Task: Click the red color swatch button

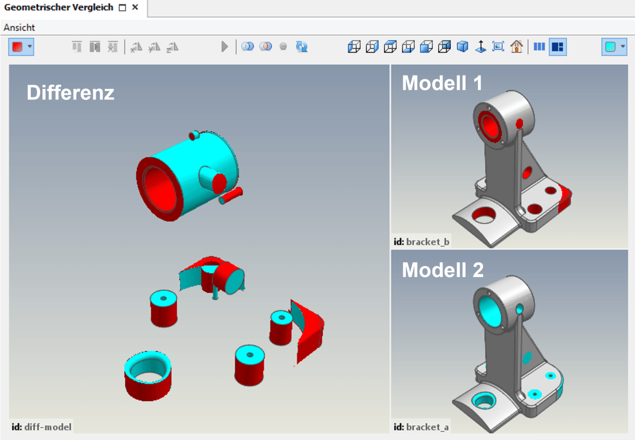Action: 17,47
